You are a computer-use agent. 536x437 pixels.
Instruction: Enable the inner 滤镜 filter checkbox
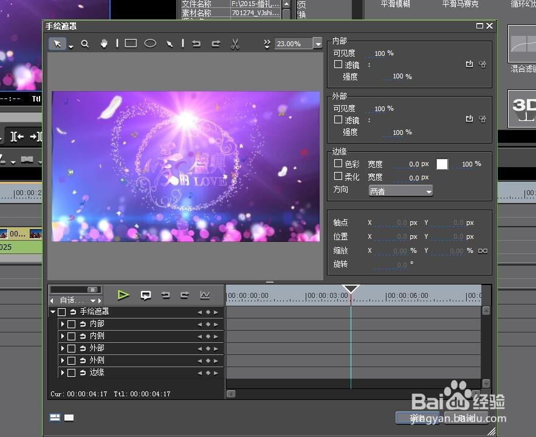tap(338, 64)
